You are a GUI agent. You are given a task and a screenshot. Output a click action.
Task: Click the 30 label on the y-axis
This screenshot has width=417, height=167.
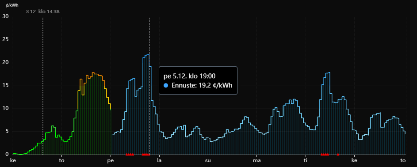(x=6, y=17)
